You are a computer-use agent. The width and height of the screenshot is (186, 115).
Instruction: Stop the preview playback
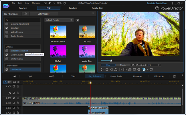coord(107,70)
